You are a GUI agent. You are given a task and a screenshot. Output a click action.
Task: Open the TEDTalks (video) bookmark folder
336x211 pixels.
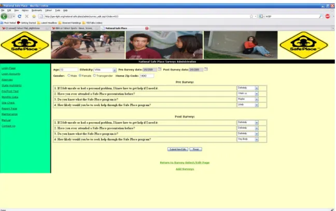tap(92, 23)
